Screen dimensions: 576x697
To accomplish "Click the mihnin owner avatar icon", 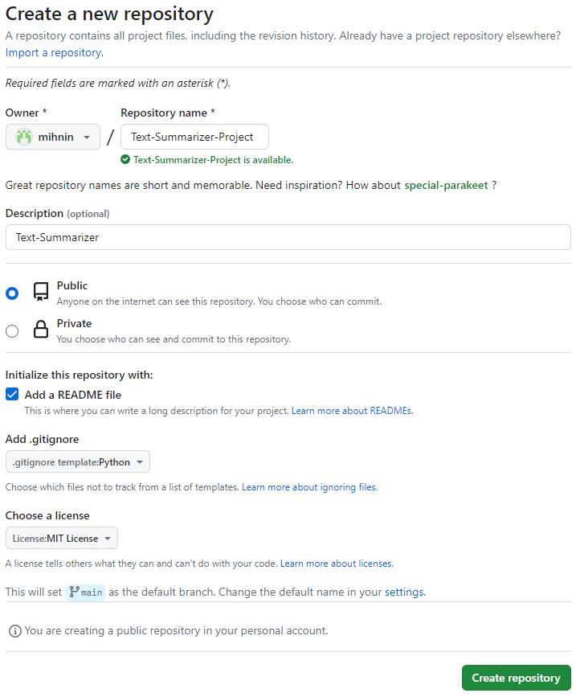I will point(25,137).
